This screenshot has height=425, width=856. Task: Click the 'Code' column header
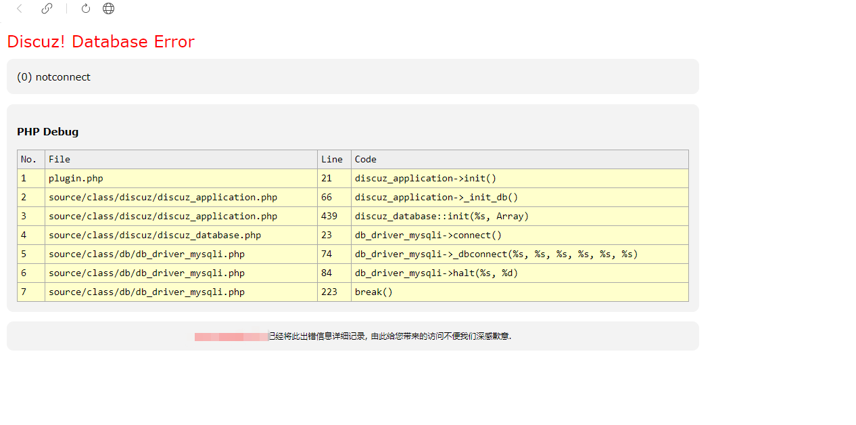tap(520, 160)
